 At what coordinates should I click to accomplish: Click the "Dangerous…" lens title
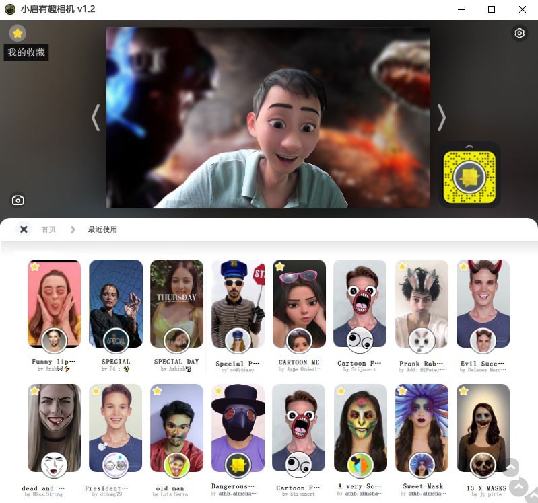point(233,486)
